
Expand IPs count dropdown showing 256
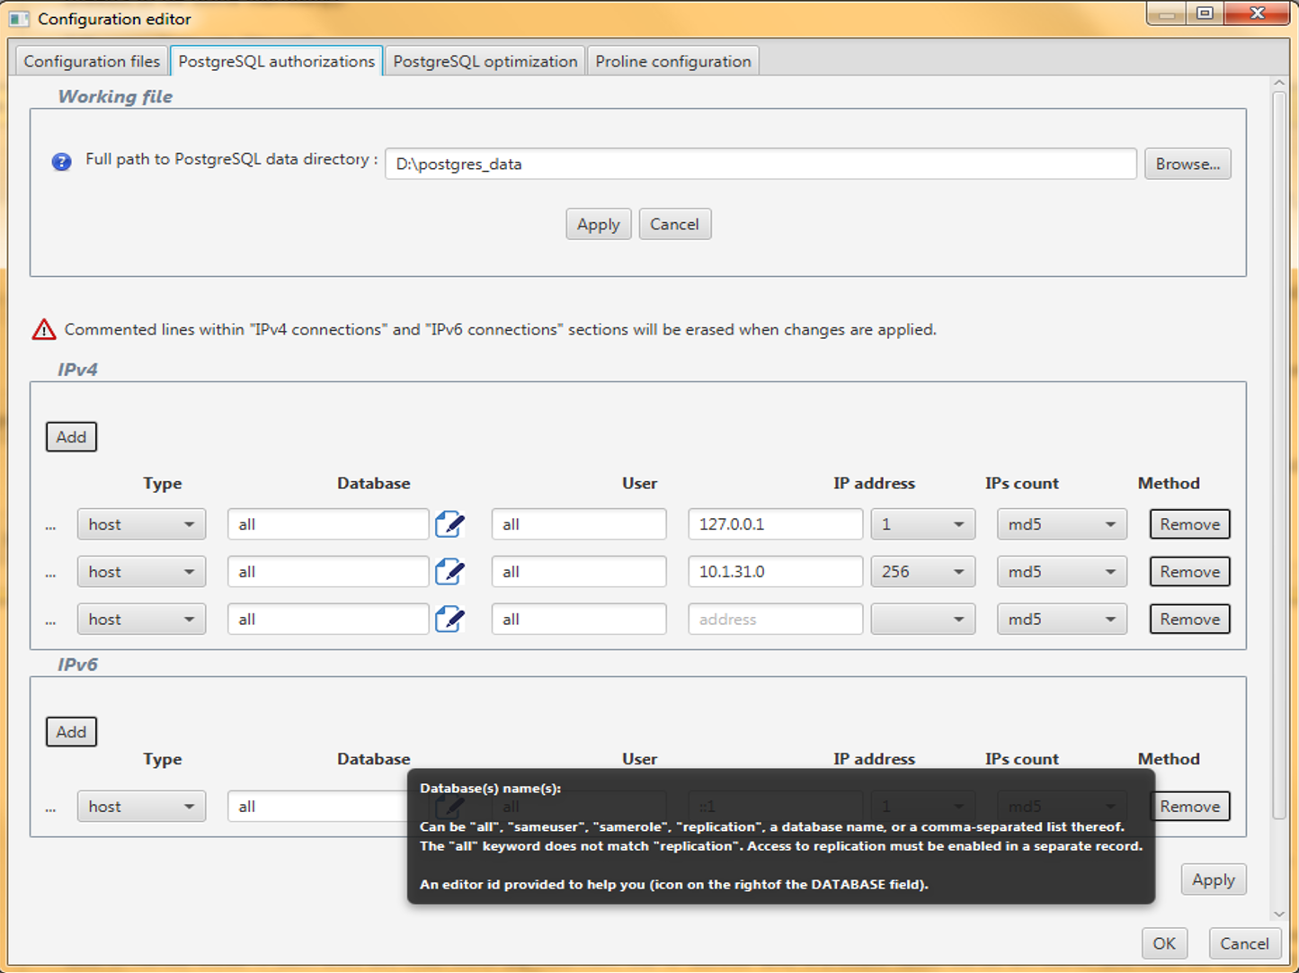[x=922, y=572]
